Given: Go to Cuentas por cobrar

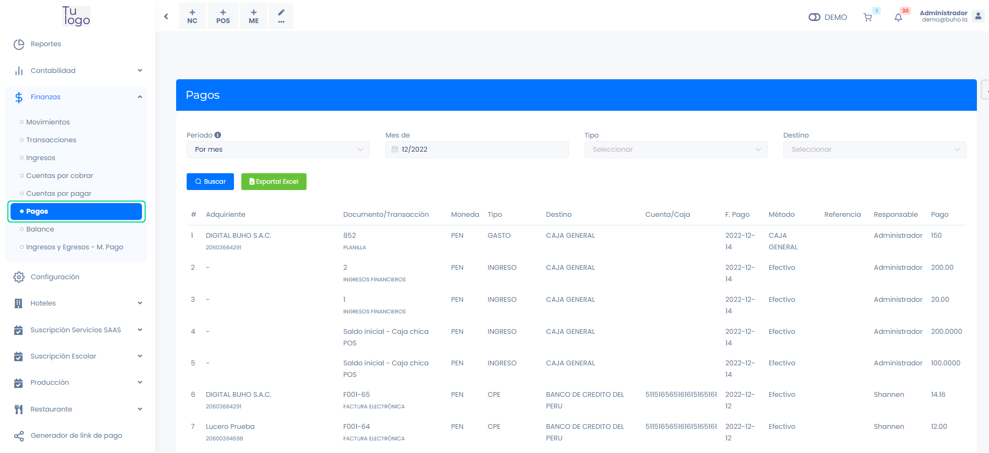Looking at the screenshot, I should point(59,176).
